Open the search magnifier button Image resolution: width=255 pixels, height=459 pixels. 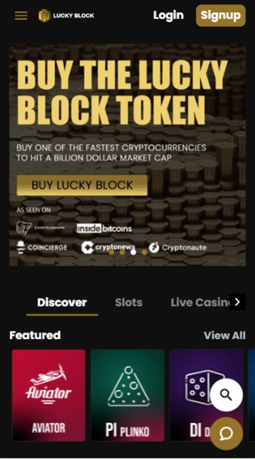point(226,395)
